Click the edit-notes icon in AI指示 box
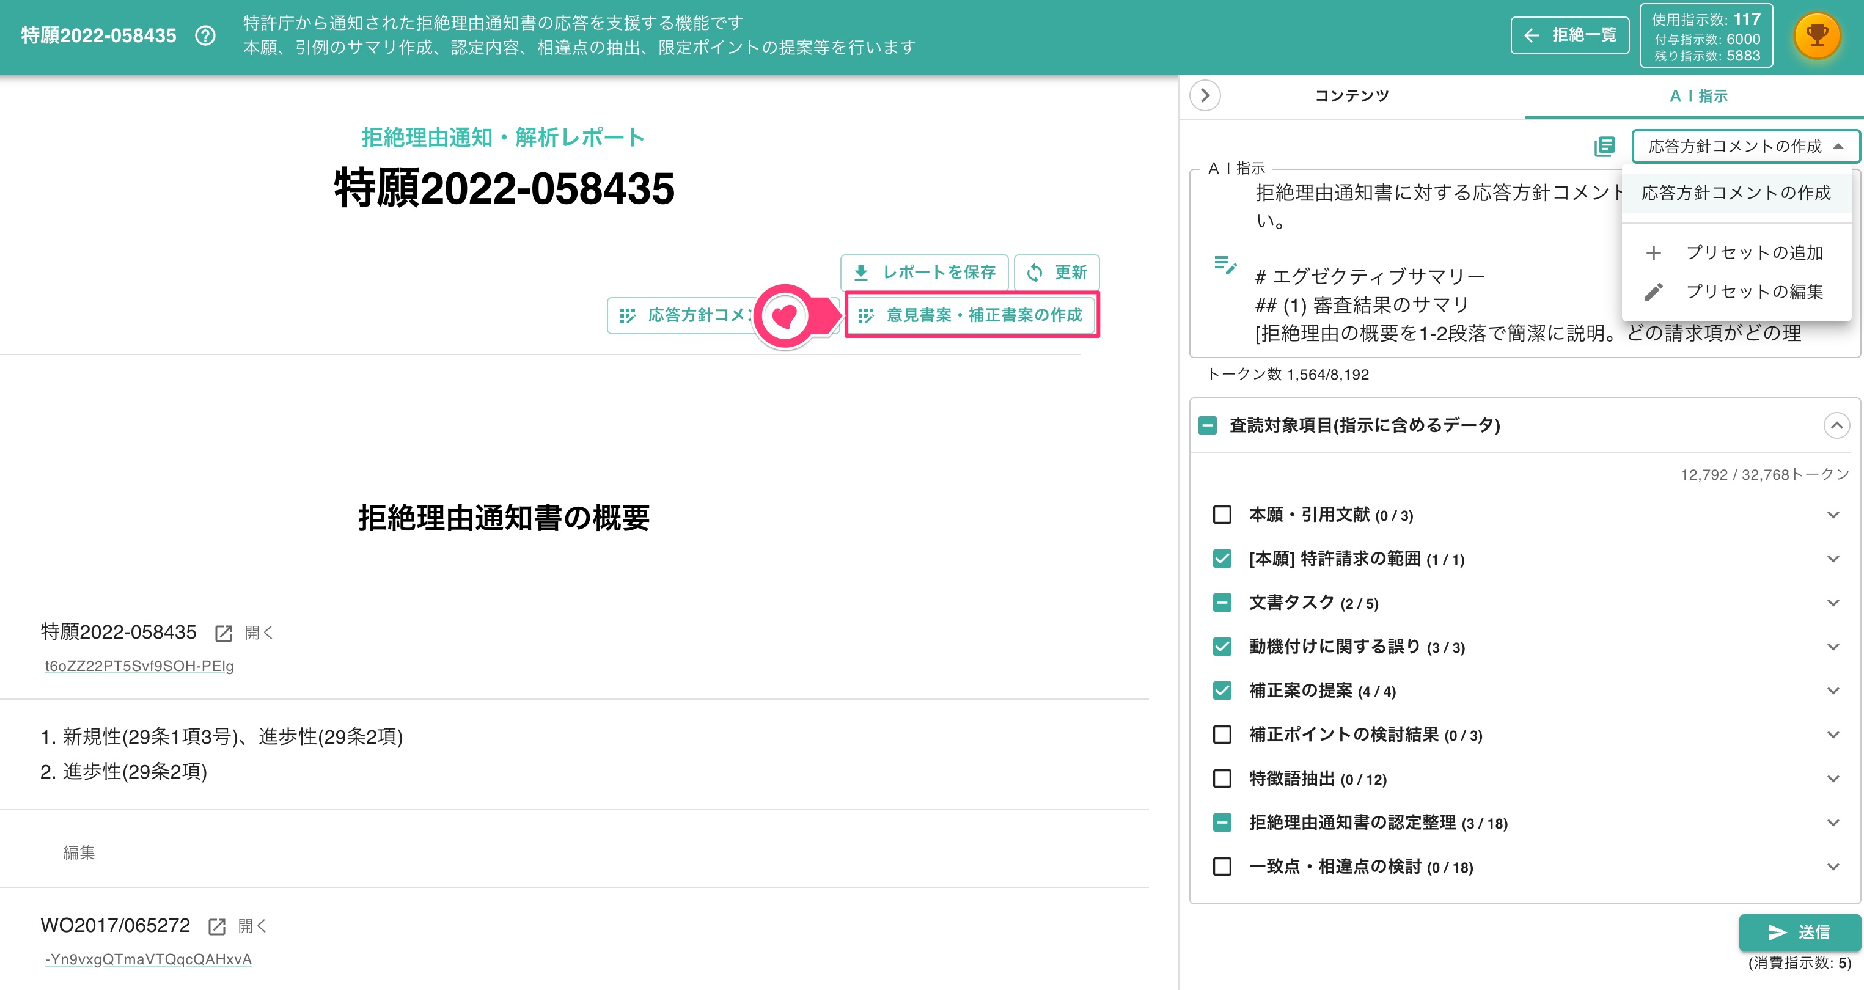The width and height of the screenshot is (1864, 990). click(x=1225, y=265)
